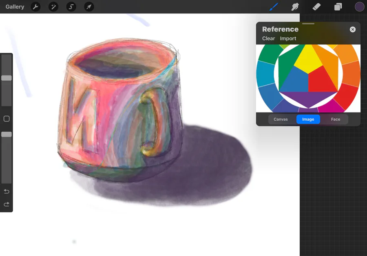
Task: Open the Layers panel
Action: [338, 7]
